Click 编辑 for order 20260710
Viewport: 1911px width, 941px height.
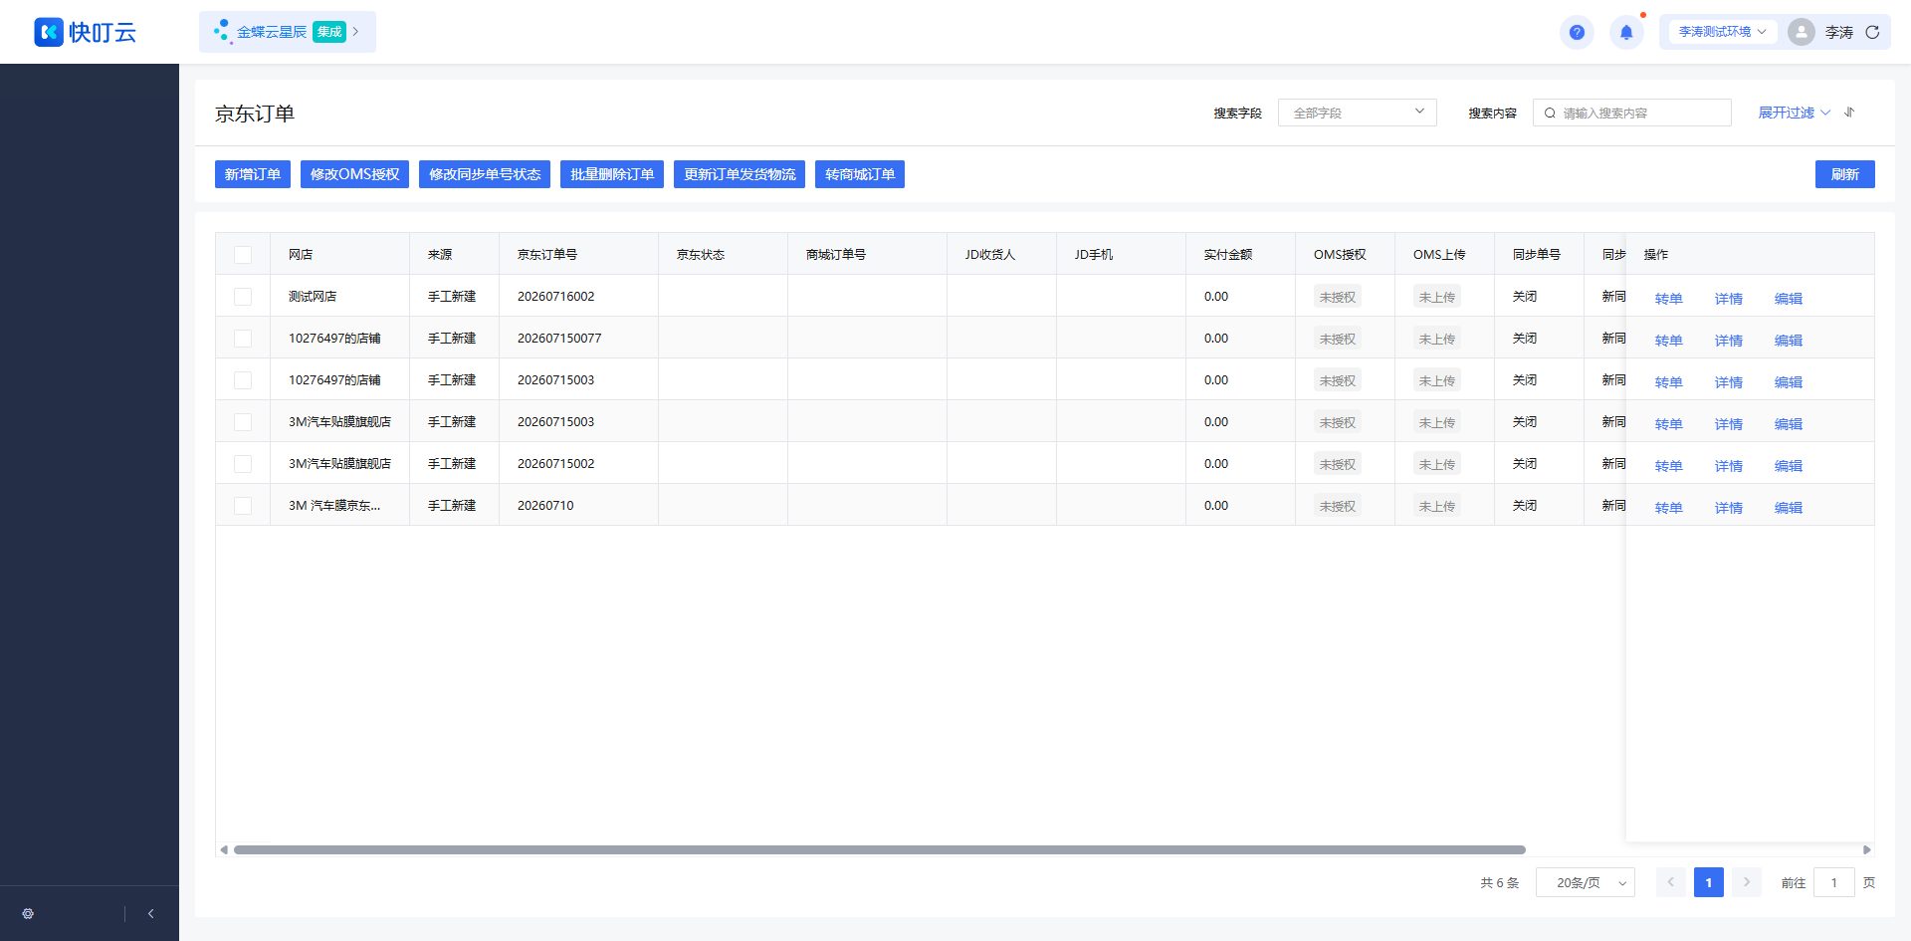pos(1789,508)
